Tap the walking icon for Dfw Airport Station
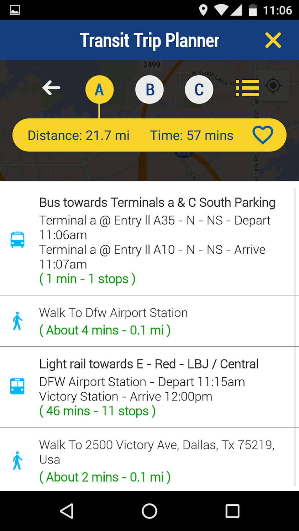Viewport: 299px width, 531px height. (17, 321)
